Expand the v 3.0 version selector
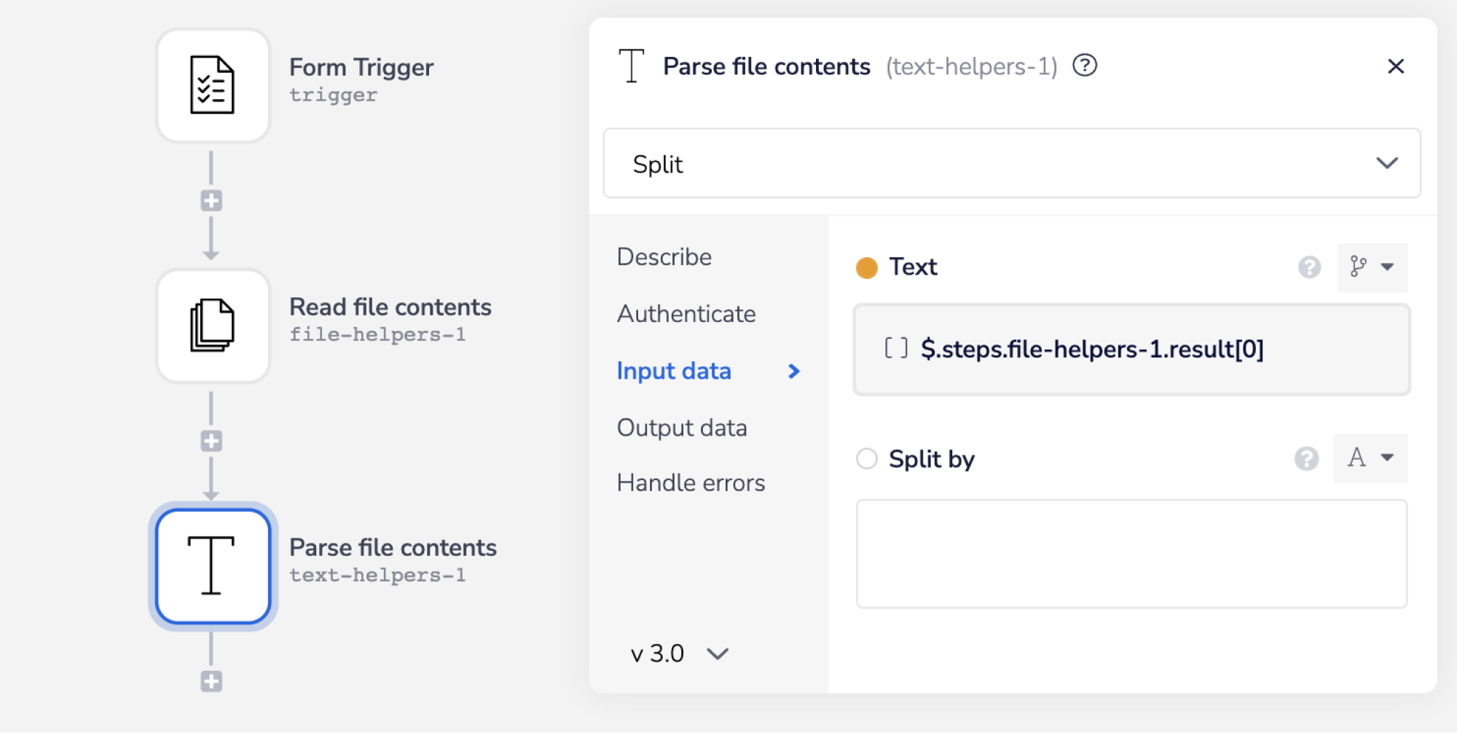The height and width of the screenshot is (733, 1457). 679,654
